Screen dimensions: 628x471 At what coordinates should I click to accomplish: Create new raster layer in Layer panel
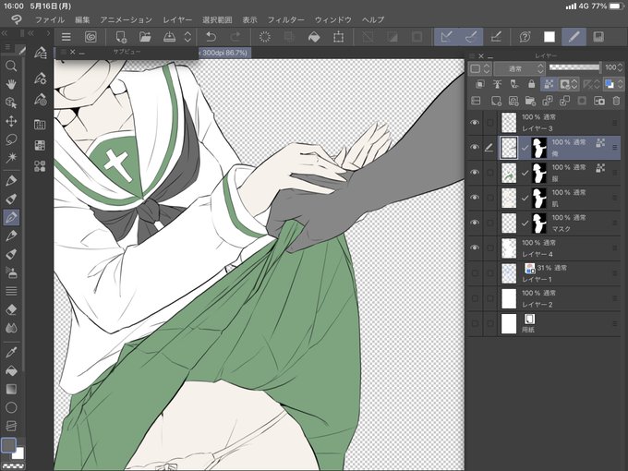pos(496,101)
